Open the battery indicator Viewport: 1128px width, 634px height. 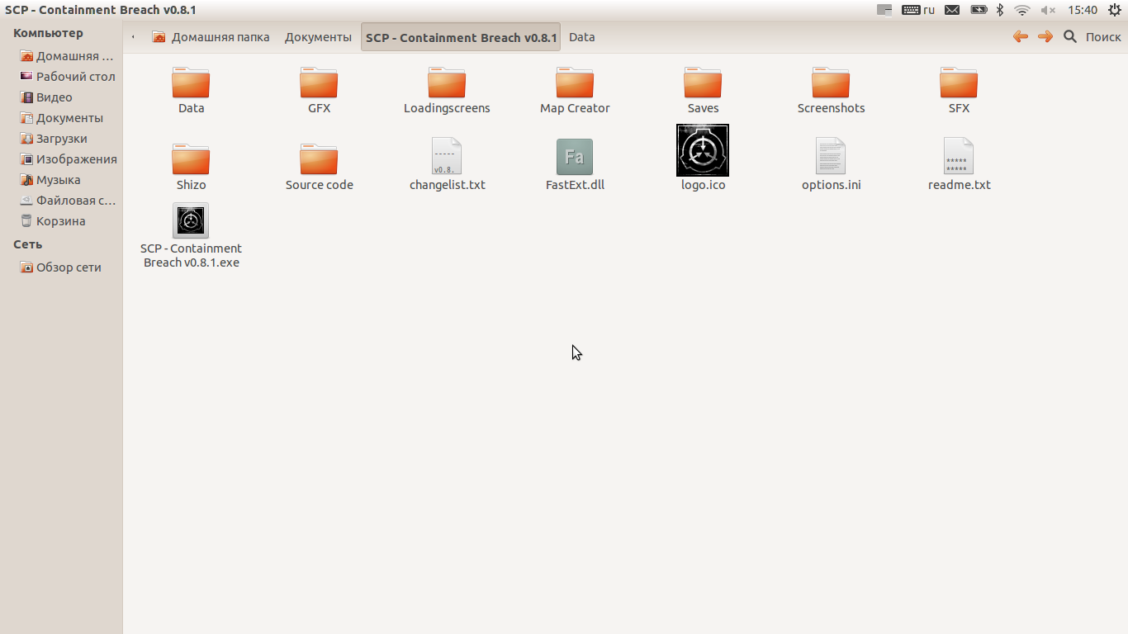click(979, 10)
